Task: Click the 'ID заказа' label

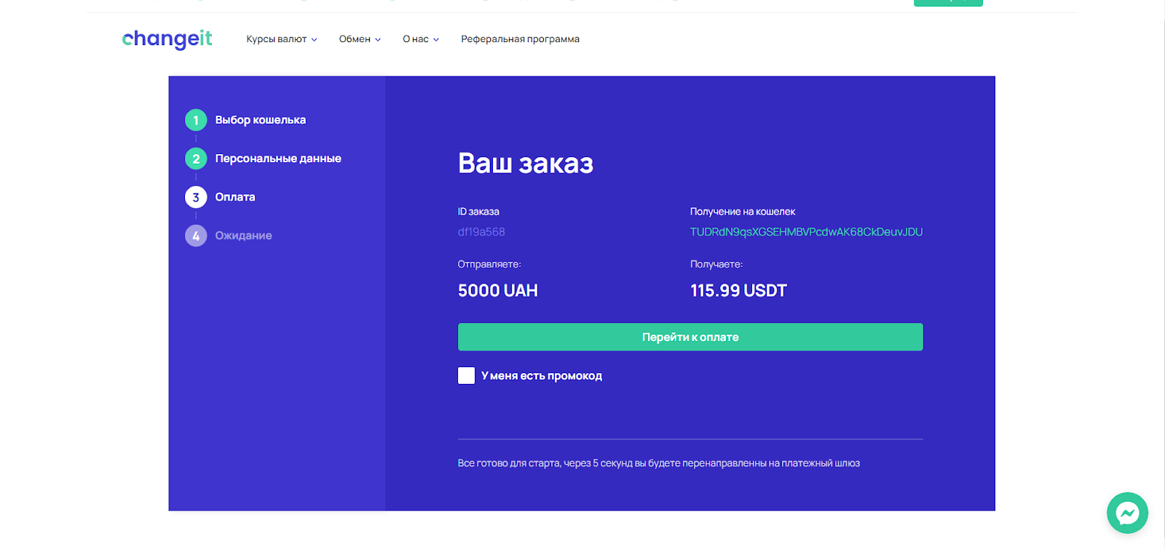Action: 478,212
